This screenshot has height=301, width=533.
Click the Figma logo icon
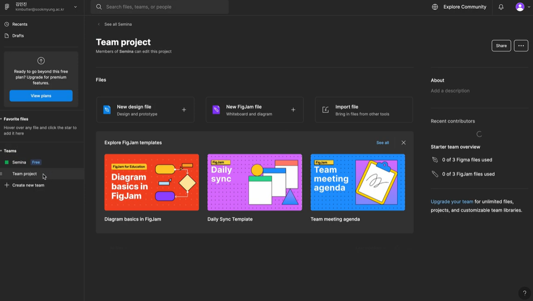7,7
